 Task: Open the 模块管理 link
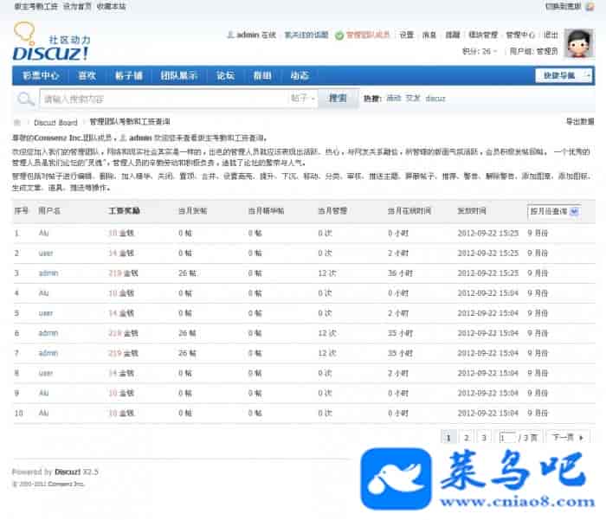pos(483,35)
